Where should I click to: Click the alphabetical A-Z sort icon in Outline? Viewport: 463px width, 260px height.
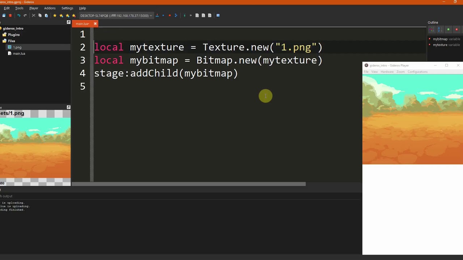click(x=440, y=30)
